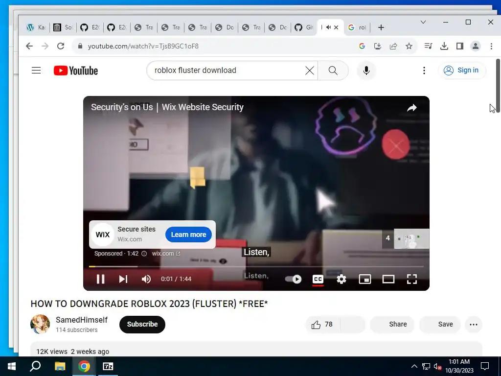This screenshot has height=376, width=501.
Task: Switch to the So tab
Action: pos(63,27)
